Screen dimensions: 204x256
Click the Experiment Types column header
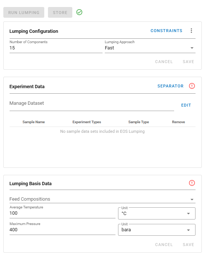pyautogui.click(x=87, y=122)
